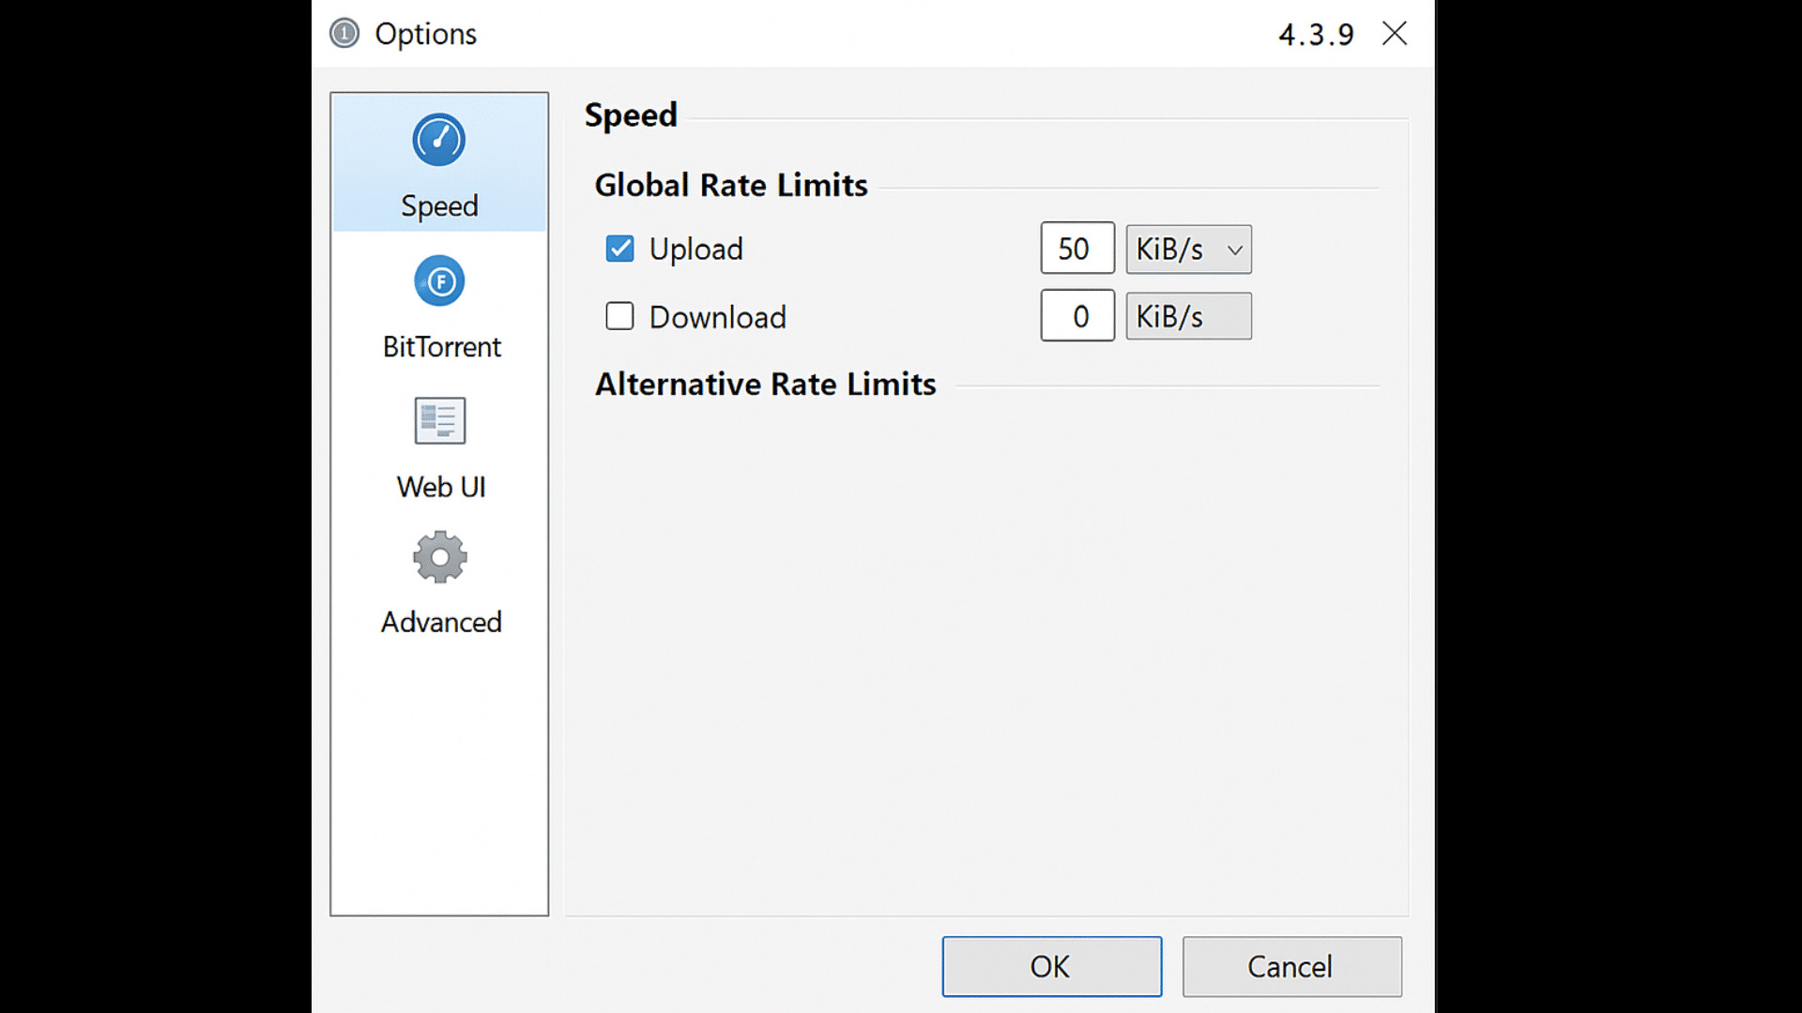Click the Global Rate Limits heading

tap(731, 185)
